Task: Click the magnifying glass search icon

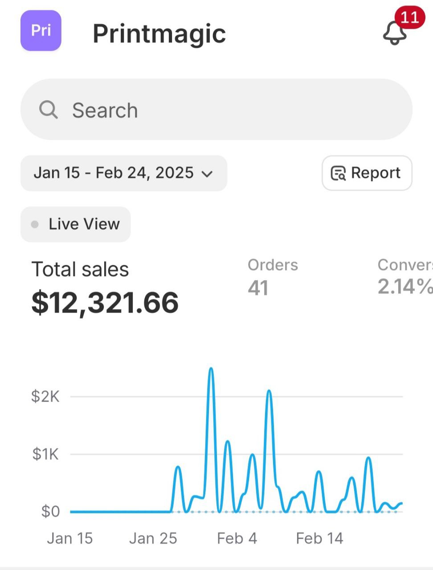Action: click(x=48, y=110)
